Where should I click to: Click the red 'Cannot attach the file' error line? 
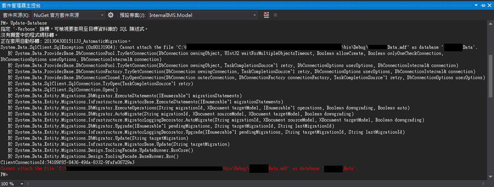coord(179,168)
